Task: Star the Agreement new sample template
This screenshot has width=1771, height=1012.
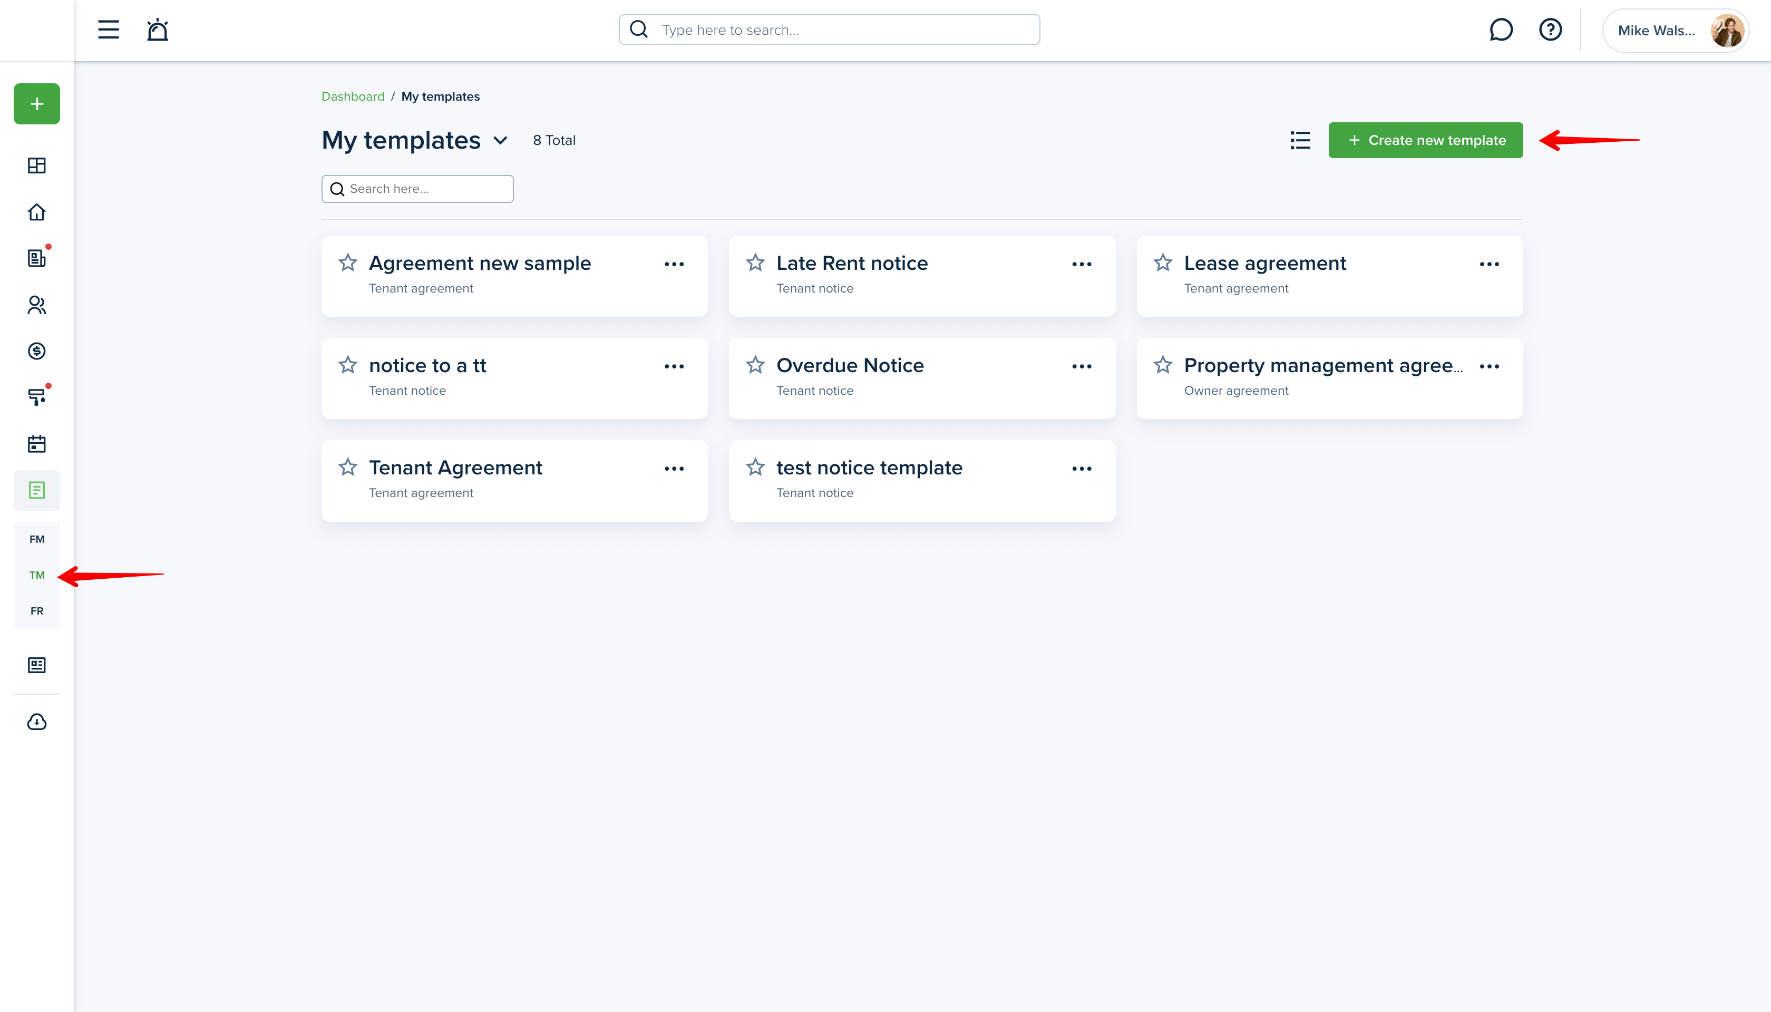Action: pyautogui.click(x=347, y=262)
